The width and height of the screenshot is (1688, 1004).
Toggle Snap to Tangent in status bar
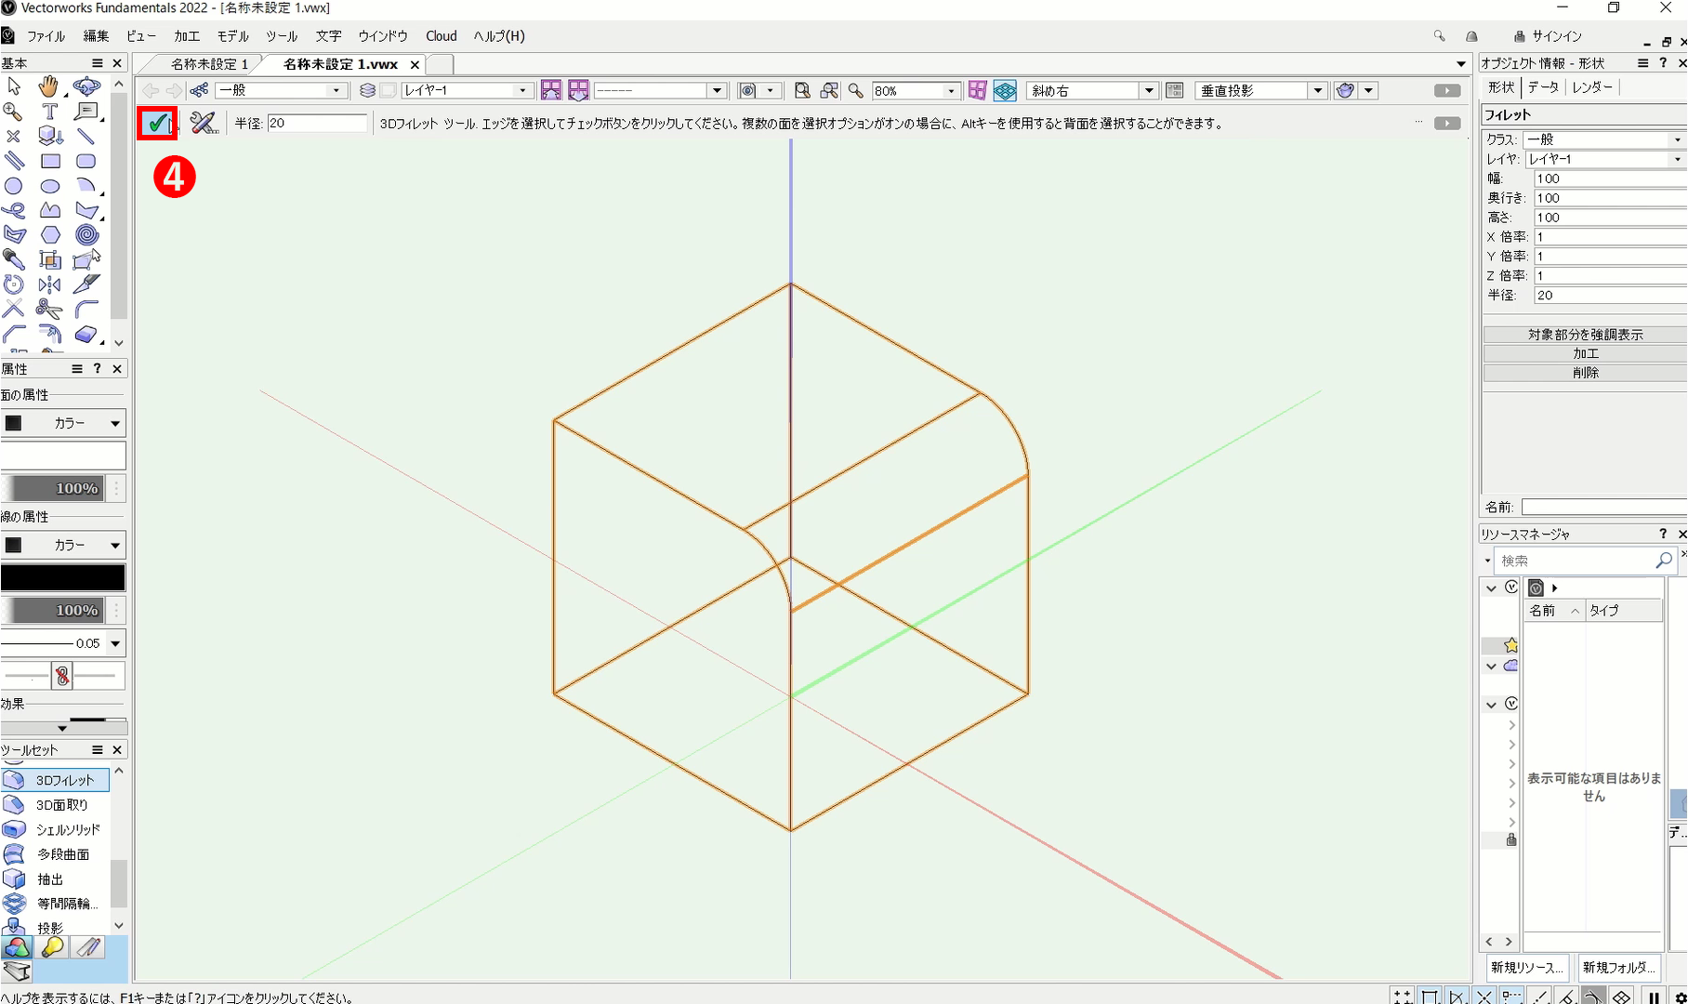tap(1593, 996)
